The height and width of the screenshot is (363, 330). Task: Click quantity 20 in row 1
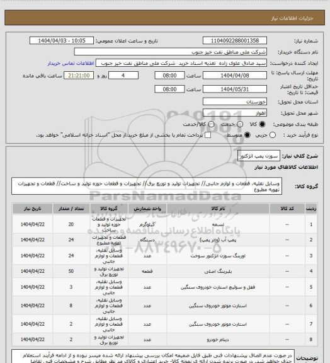click(71, 224)
